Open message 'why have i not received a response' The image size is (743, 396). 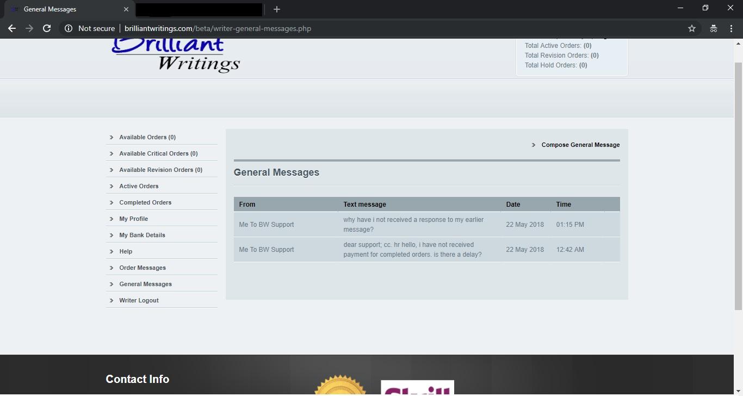click(x=413, y=225)
